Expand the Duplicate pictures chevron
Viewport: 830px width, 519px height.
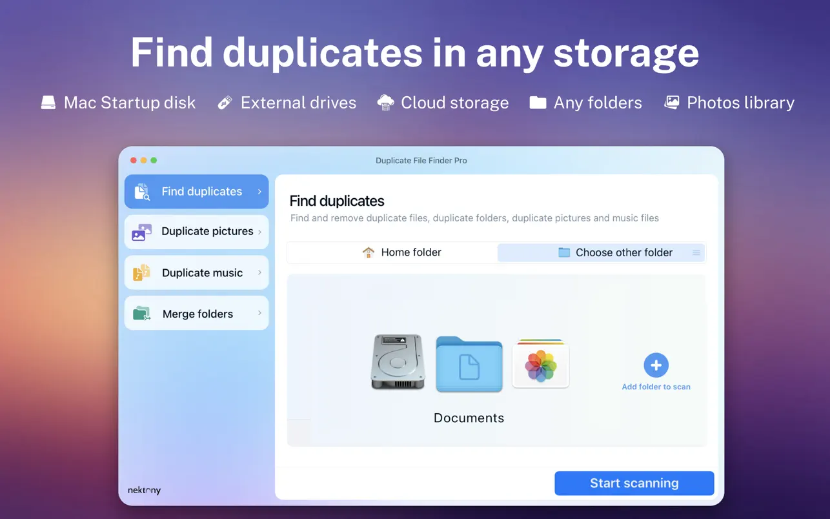tap(259, 232)
